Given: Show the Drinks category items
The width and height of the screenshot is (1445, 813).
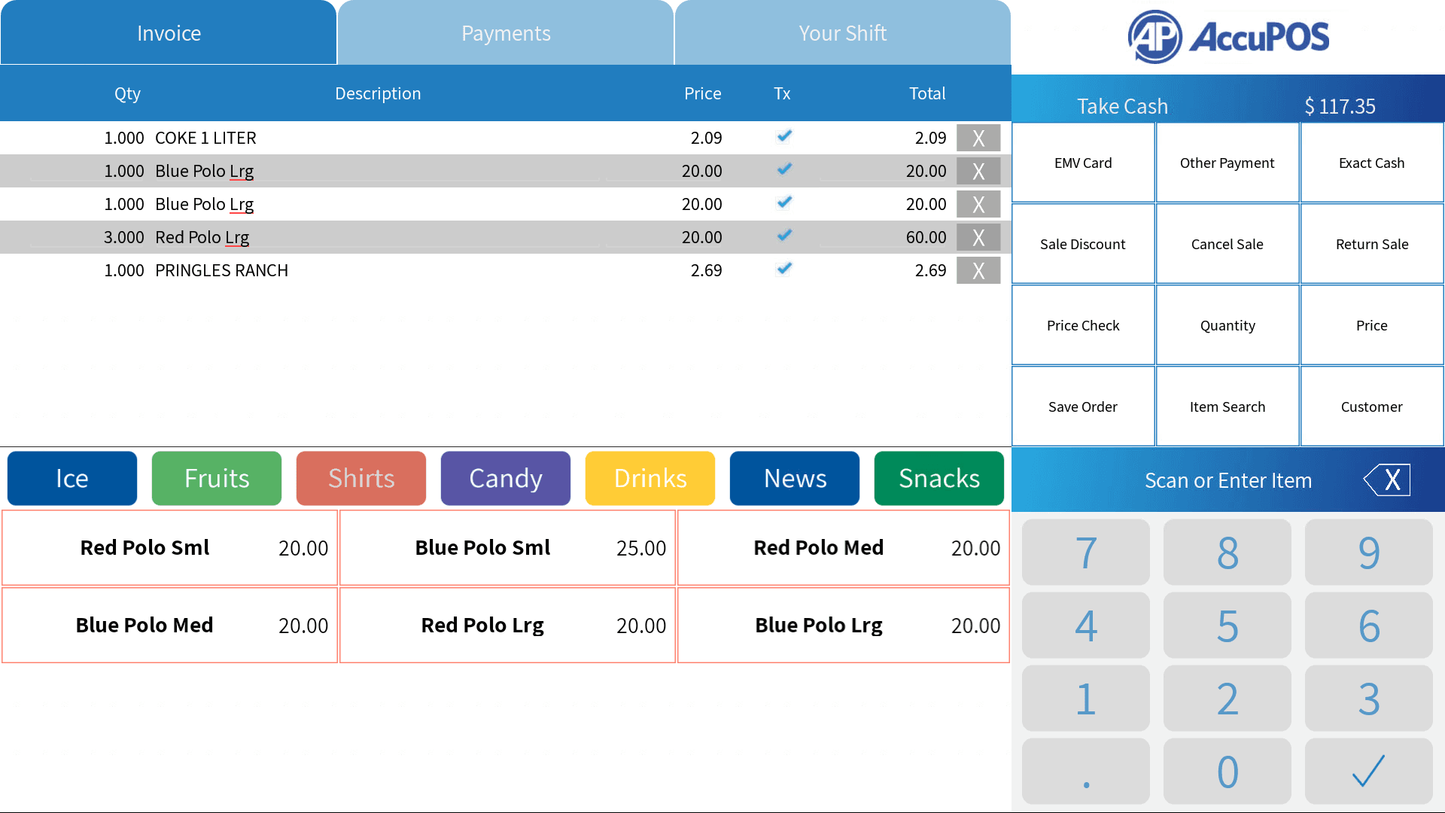Looking at the screenshot, I should click(x=650, y=478).
